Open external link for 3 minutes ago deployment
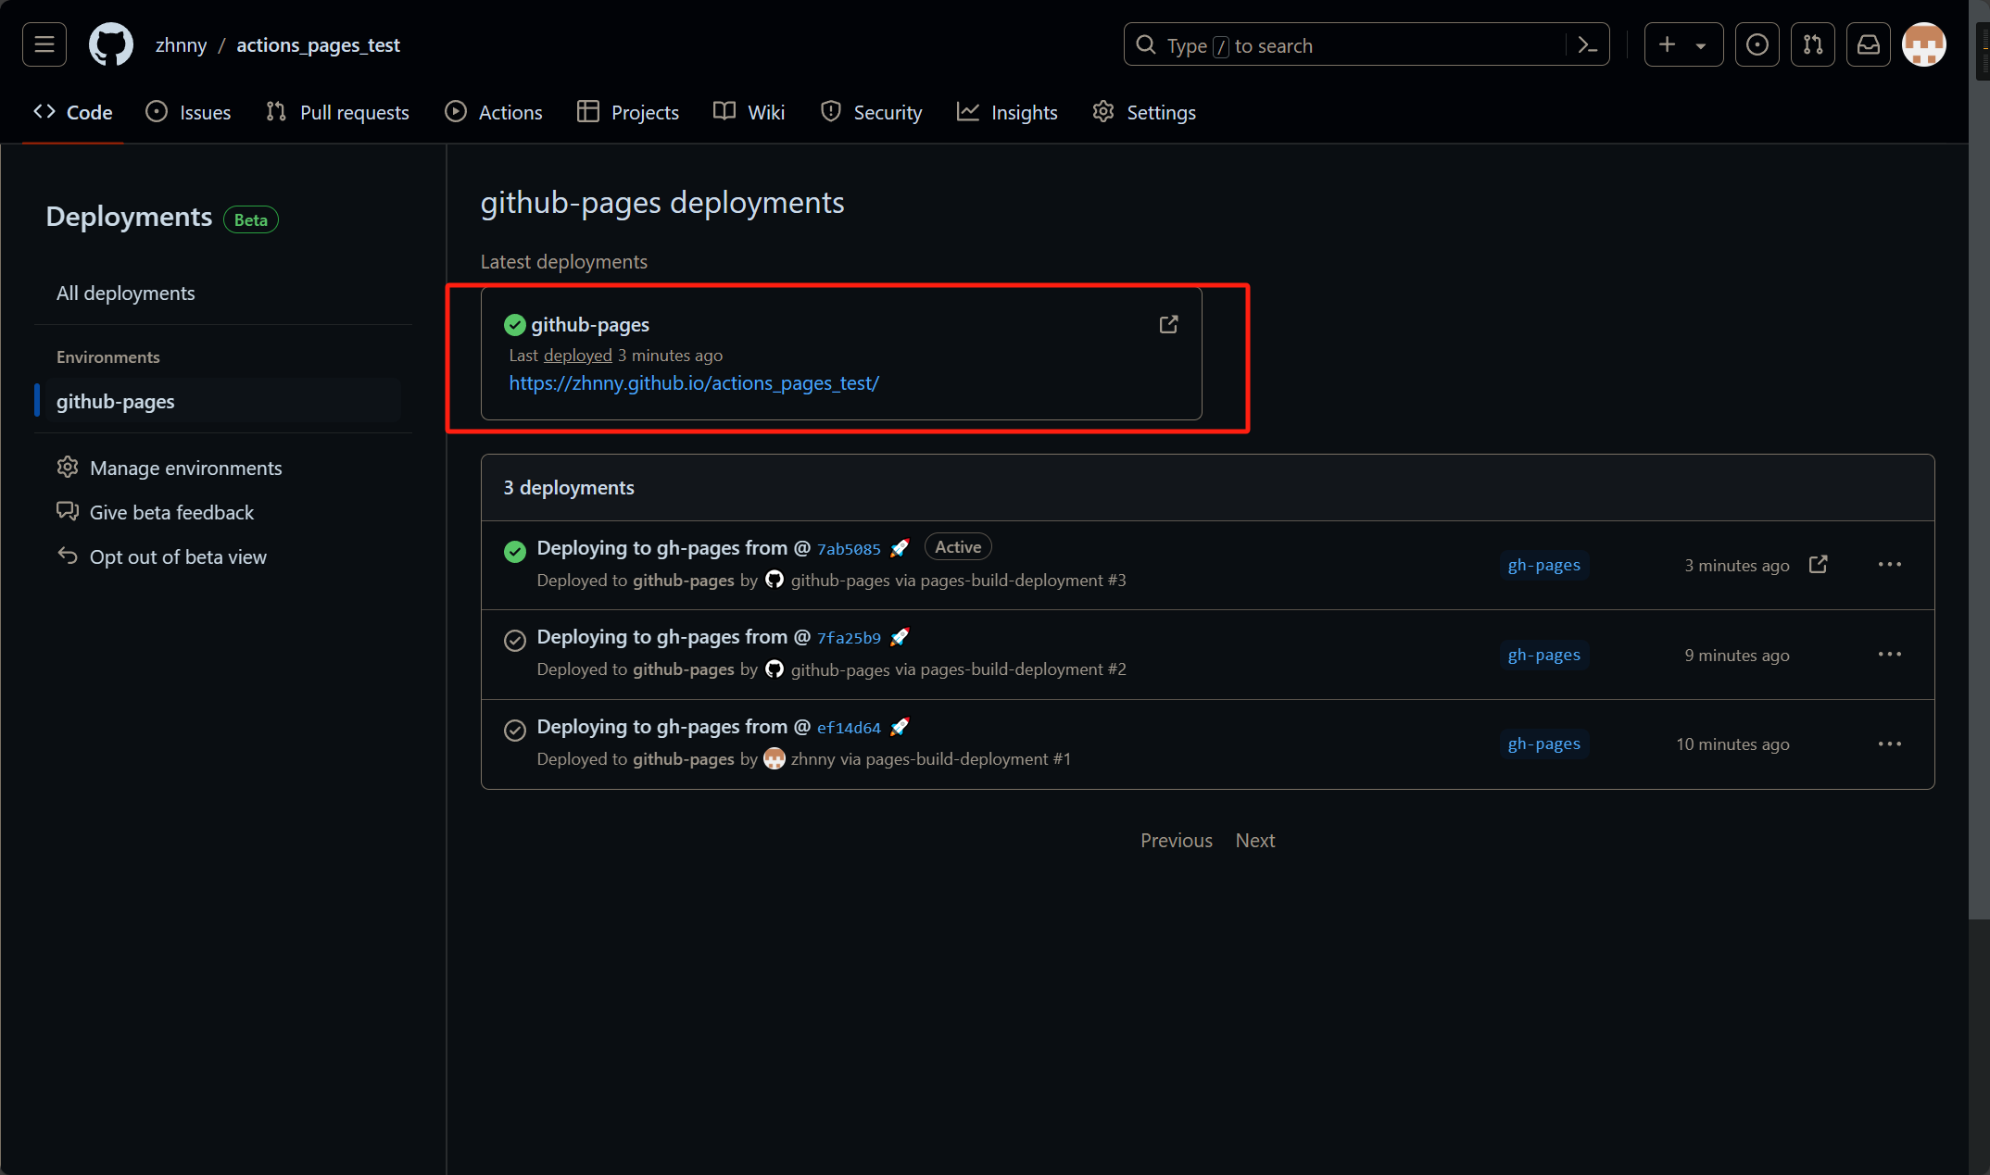This screenshot has height=1175, width=1990. click(x=1818, y=565)
